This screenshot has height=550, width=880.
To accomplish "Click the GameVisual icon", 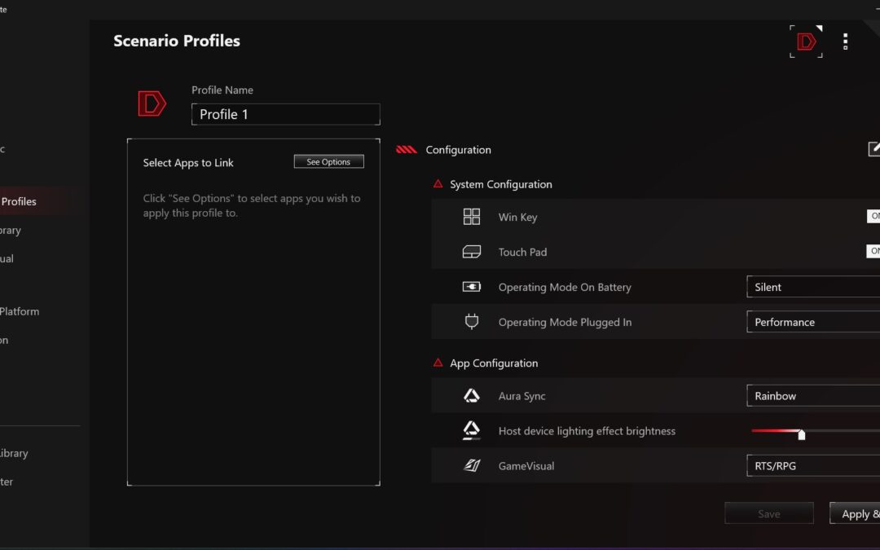I will (472, 466).
